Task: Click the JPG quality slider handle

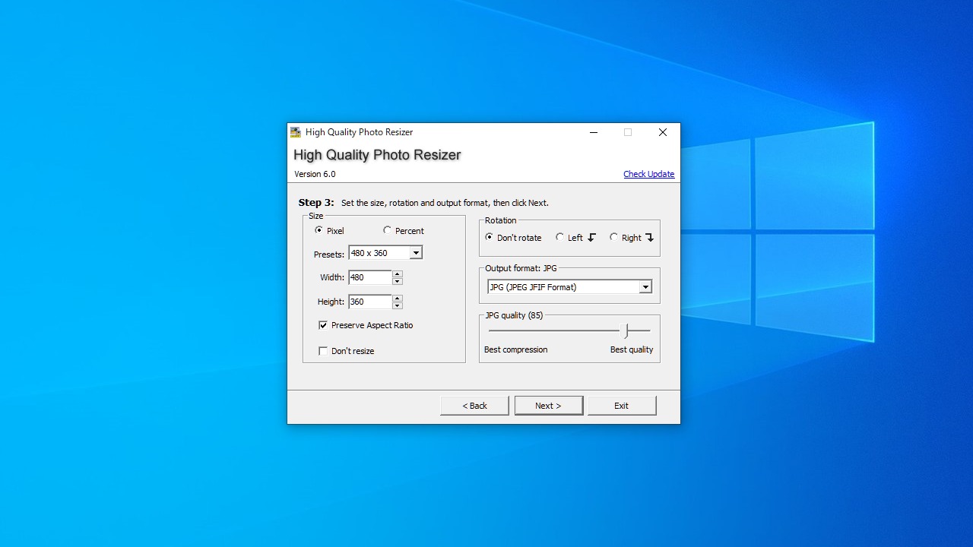Action: coord(626,330)
